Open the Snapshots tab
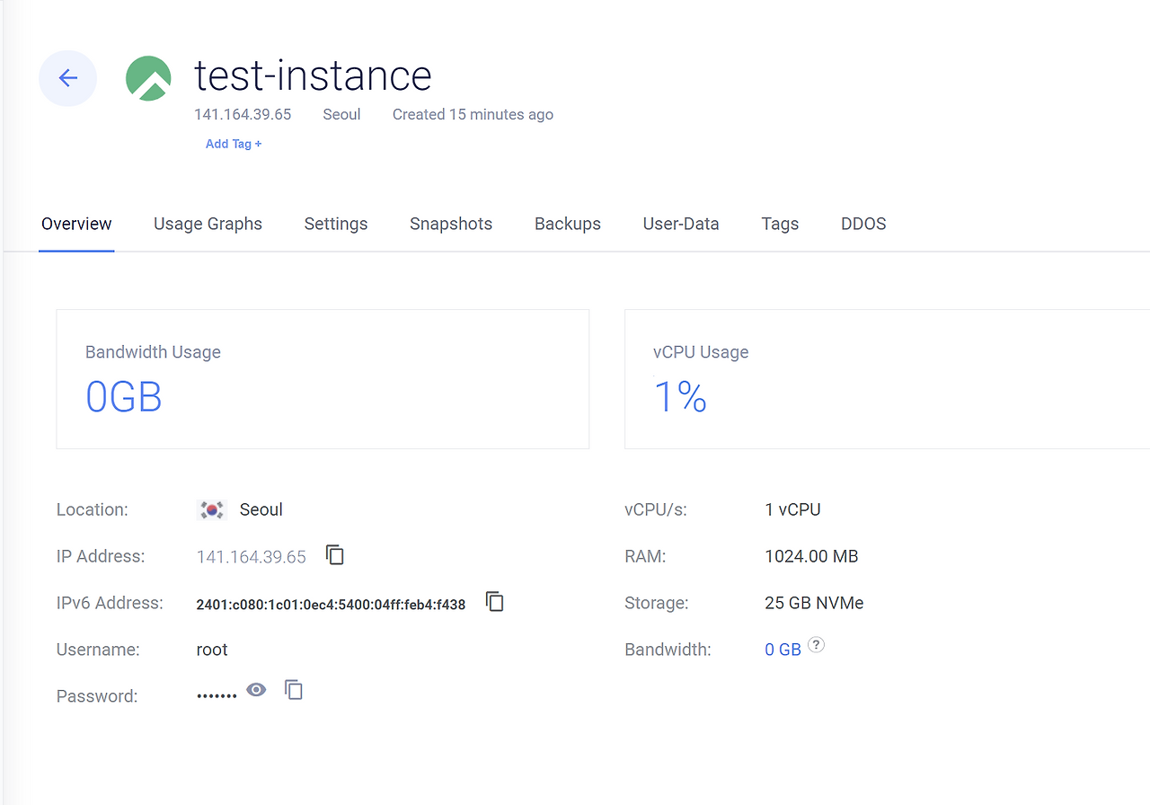The width and height of the screenshot is (1150, 805). pyautogui.click(x=451, y=224)
